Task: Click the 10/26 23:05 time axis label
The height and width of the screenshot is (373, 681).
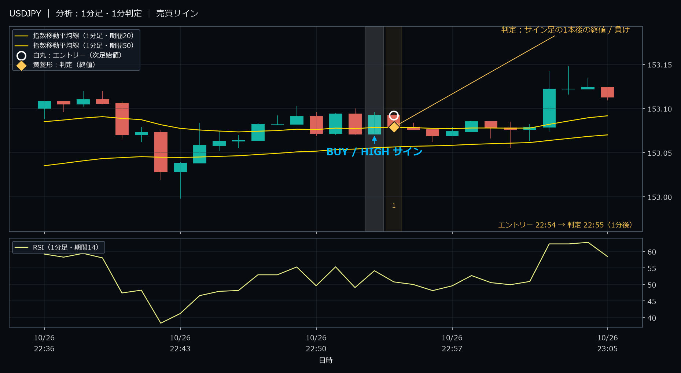Action: coord(607,343)
